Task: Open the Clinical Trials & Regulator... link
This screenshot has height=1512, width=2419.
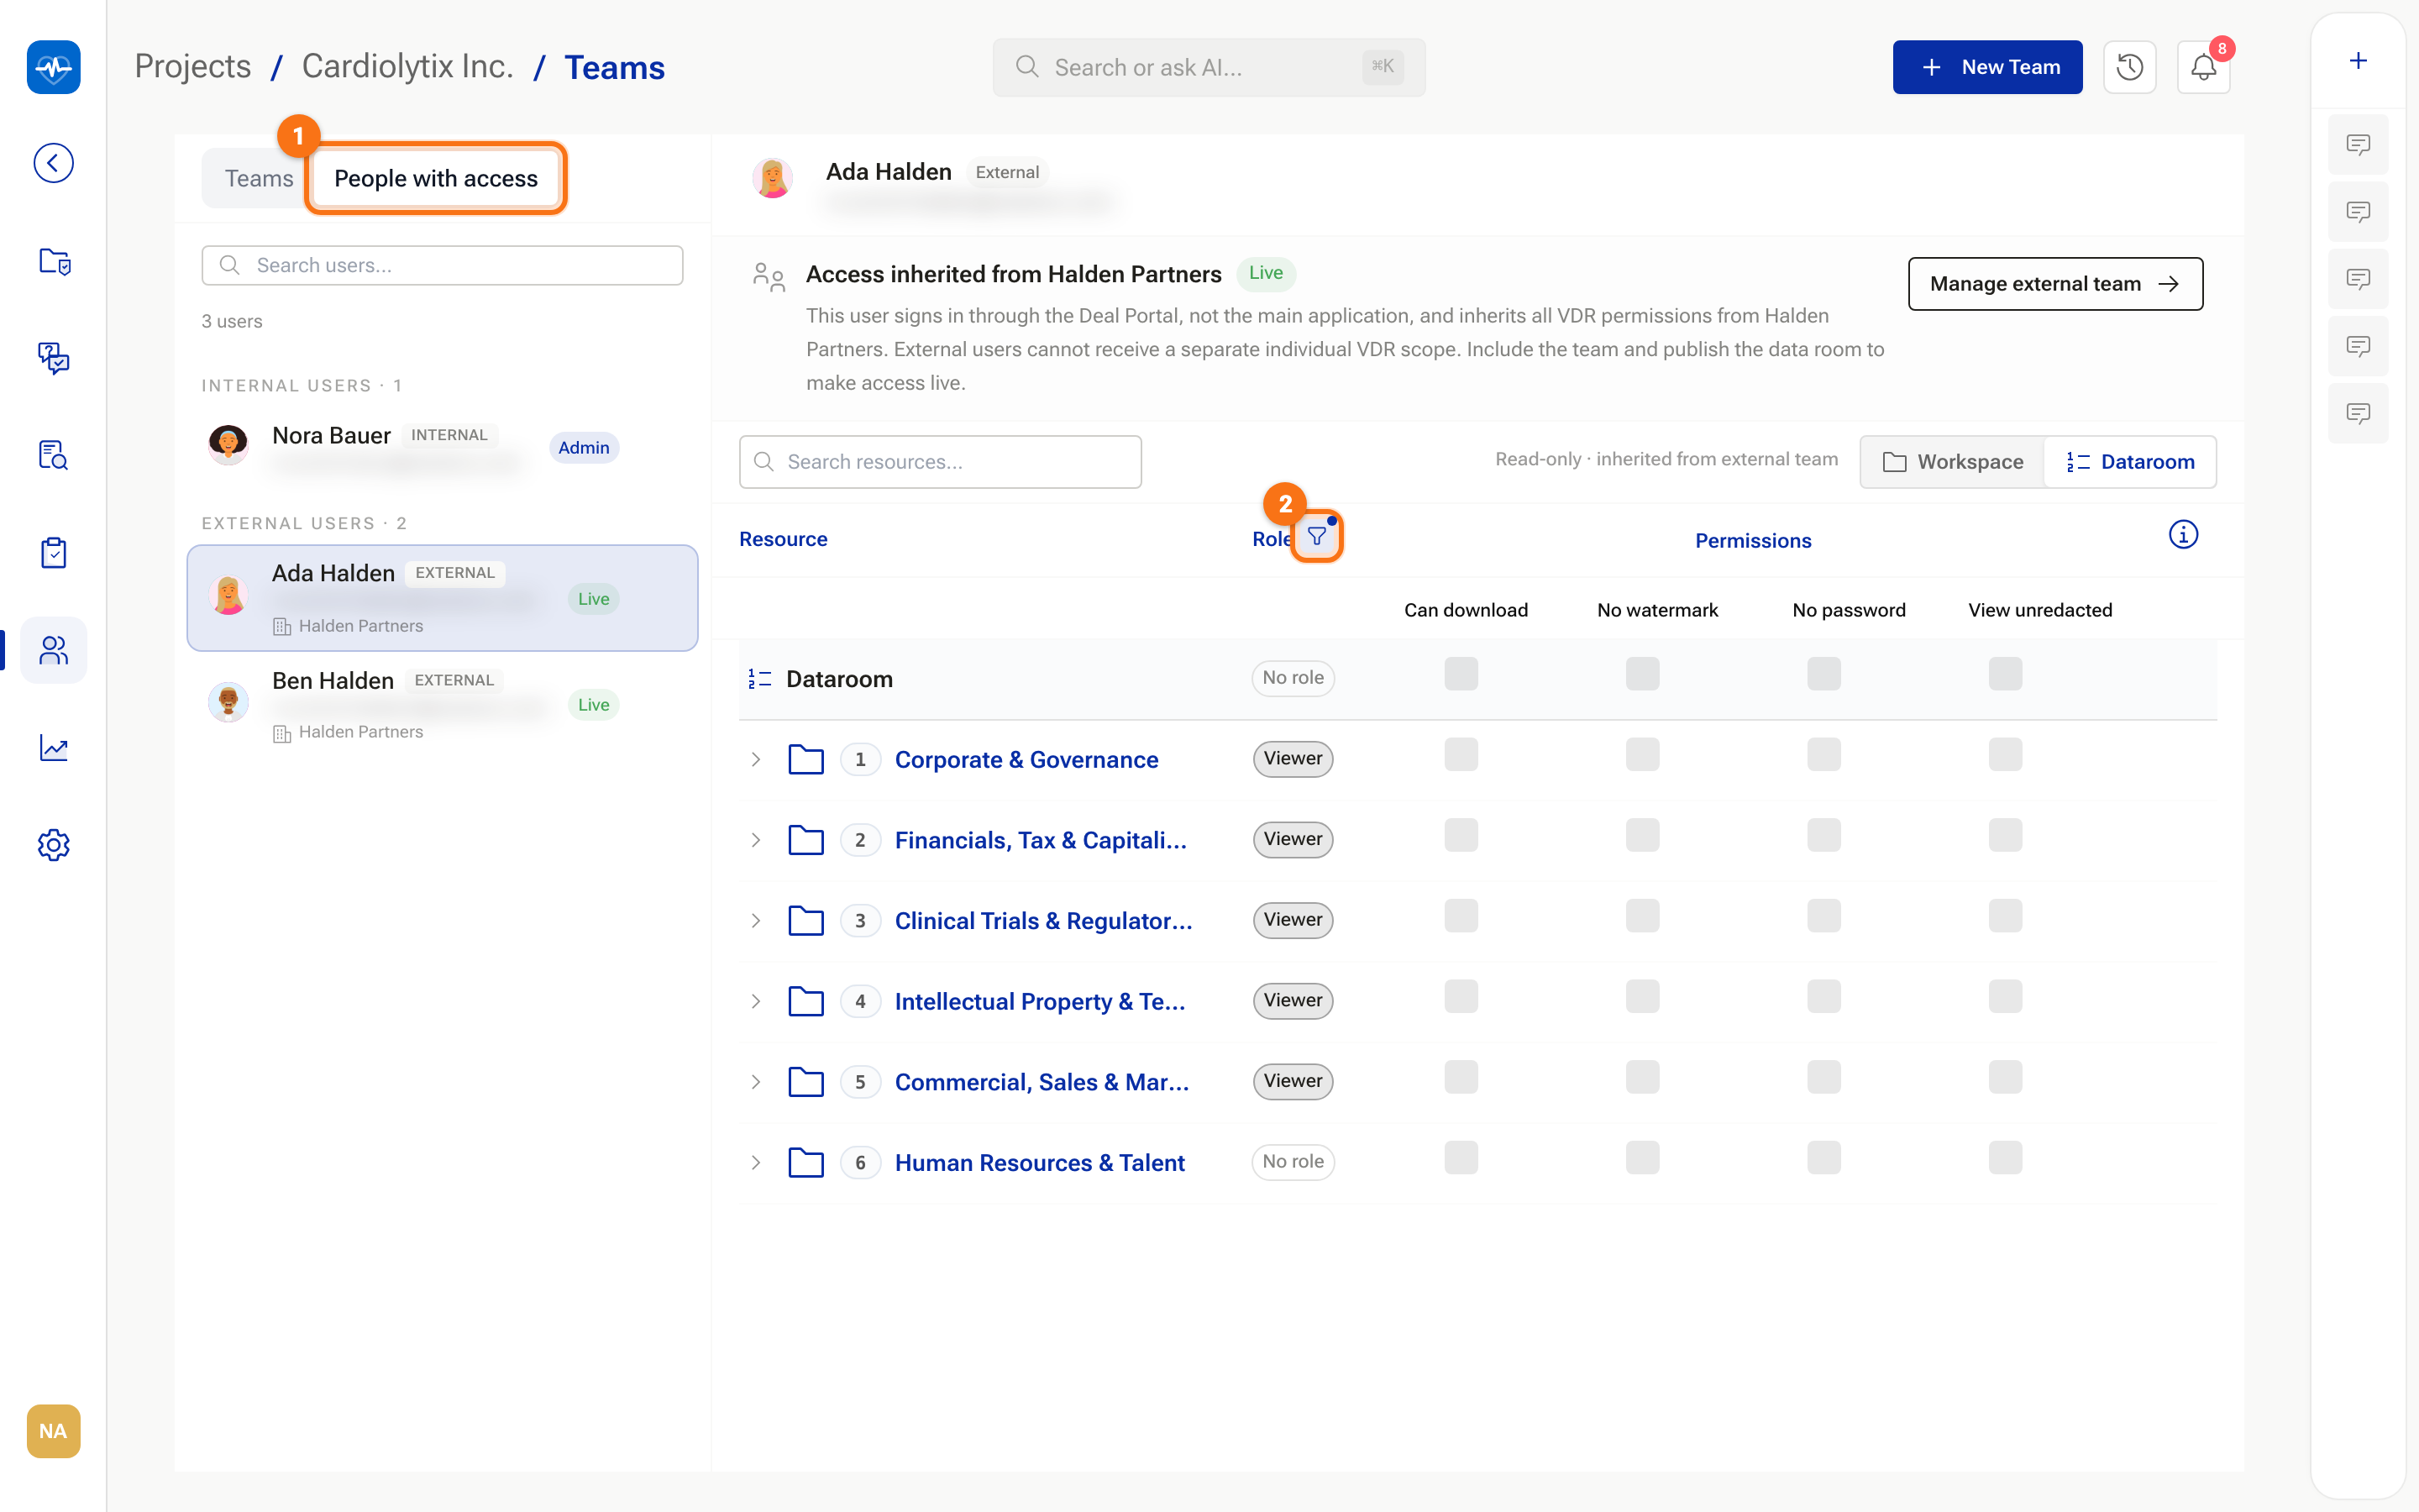Action: point(1043,920)
